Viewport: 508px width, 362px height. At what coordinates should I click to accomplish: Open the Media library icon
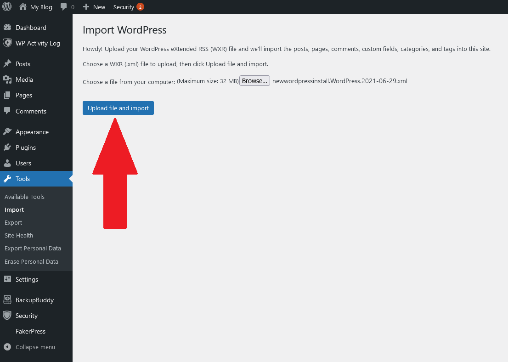pos(7,79)
